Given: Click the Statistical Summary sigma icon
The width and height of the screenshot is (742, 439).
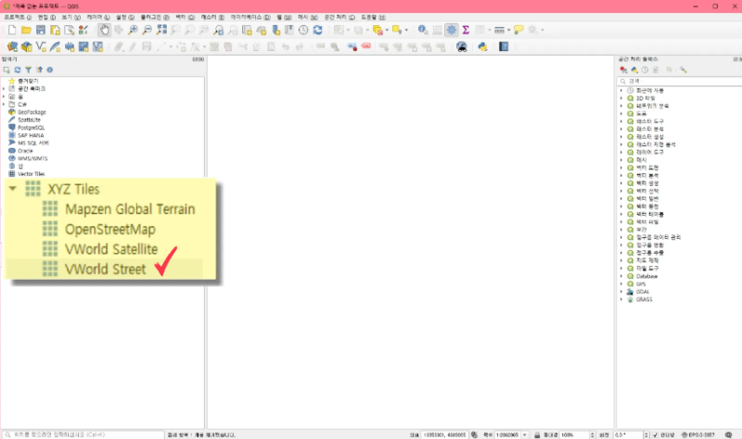Looking at the screenshot, I should 466,30.
